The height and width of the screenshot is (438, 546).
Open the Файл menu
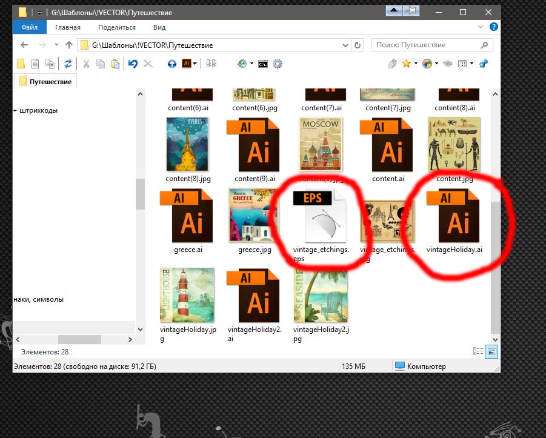(30, 27)
